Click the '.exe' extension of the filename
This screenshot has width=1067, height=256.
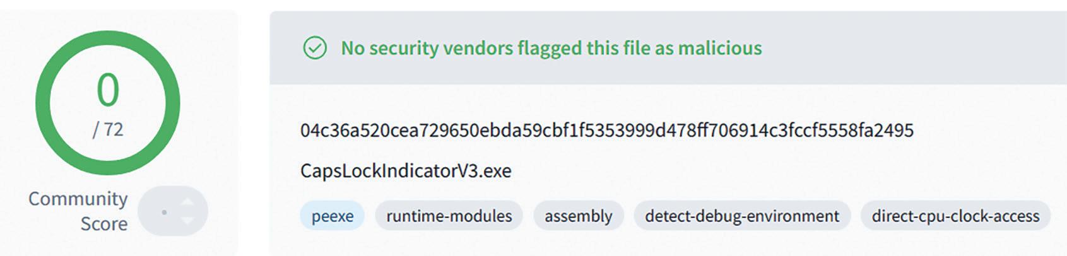[495, 171]
